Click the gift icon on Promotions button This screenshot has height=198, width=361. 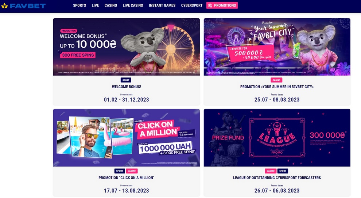click(x=210, y=5)
